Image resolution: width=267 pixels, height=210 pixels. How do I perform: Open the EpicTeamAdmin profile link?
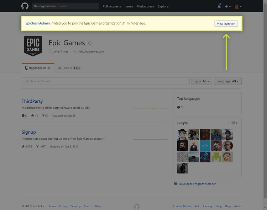37,23
